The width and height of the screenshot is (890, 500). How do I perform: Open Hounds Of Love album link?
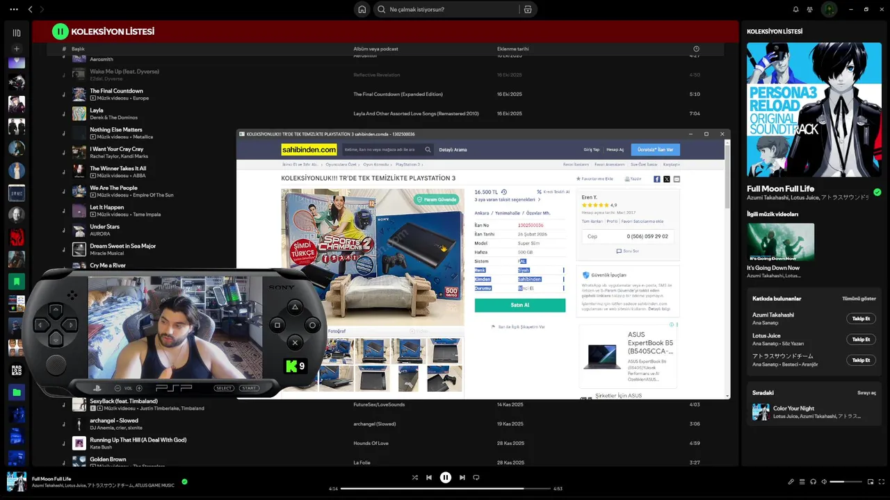[x=371, y=443]
